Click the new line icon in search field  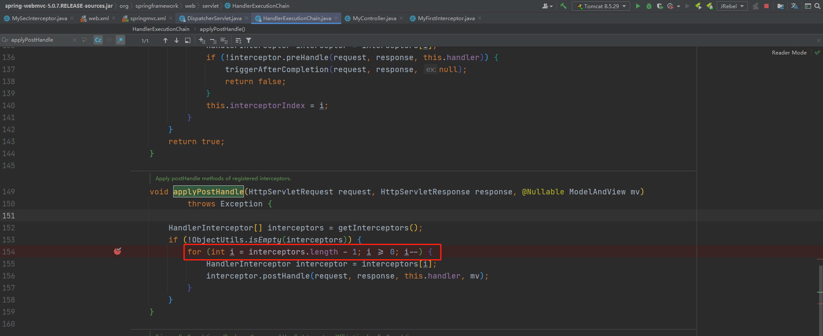[84, 40]
